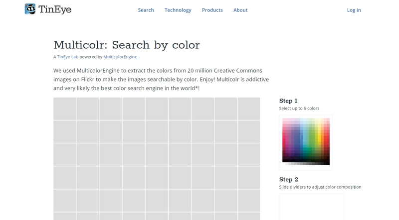Image resolution: width=399 pixels, height=220 pixels.
Task: Pick a blue color in palette
Action: 297,140
